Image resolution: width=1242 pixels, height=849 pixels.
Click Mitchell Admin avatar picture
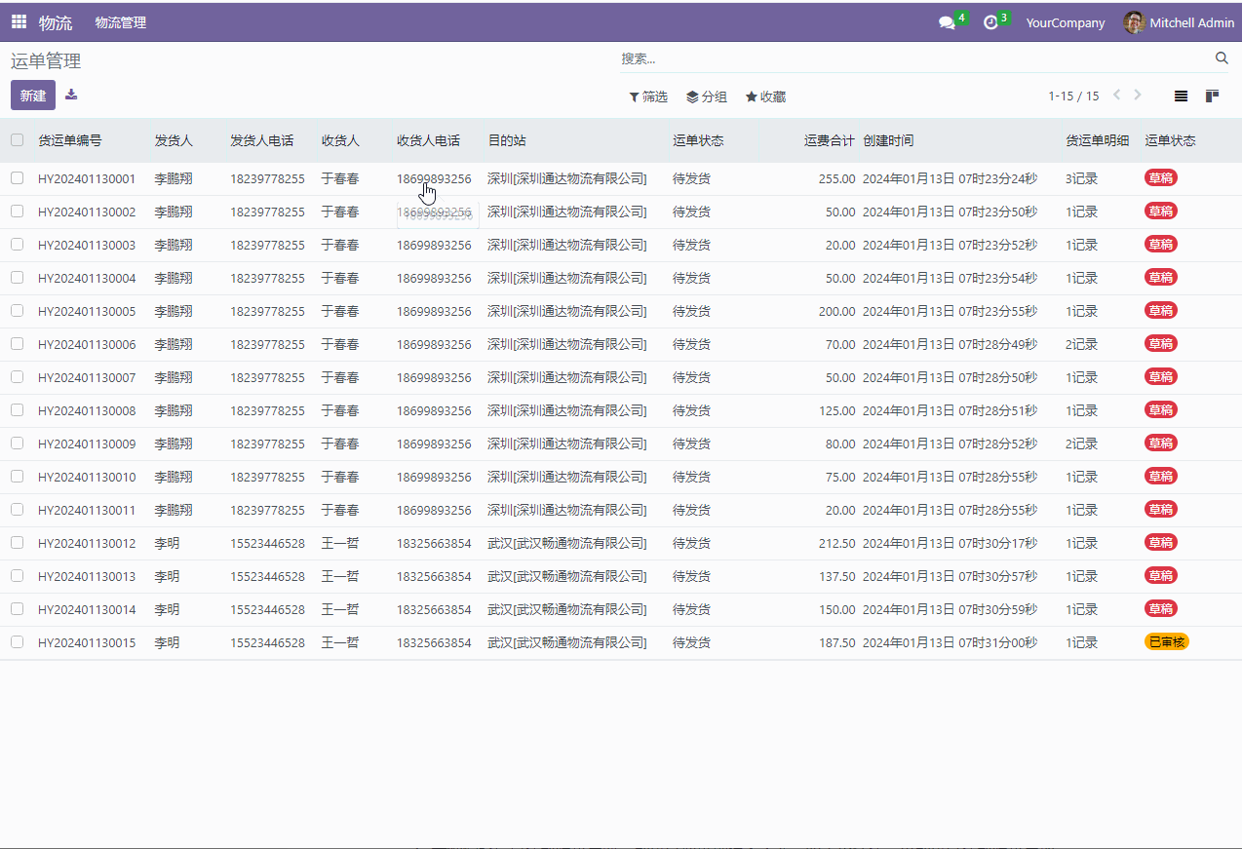coord(1134,22)
